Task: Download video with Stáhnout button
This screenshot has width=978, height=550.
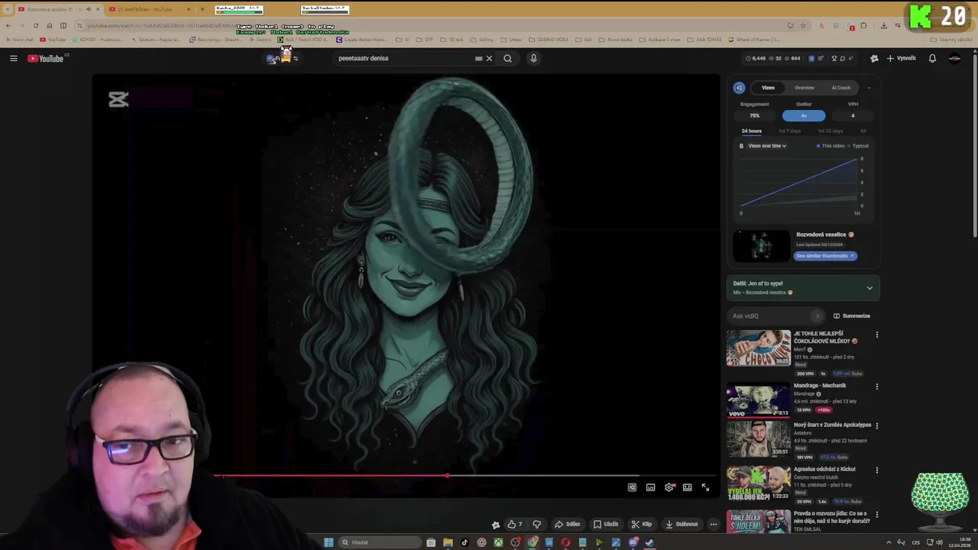Action: click(682, 524)
